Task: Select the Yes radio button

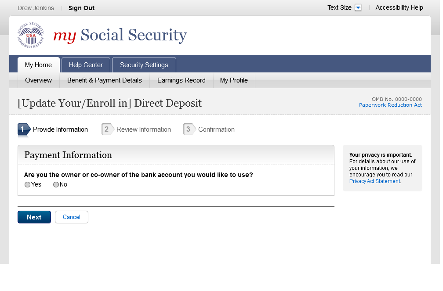Action: (28, 185)
